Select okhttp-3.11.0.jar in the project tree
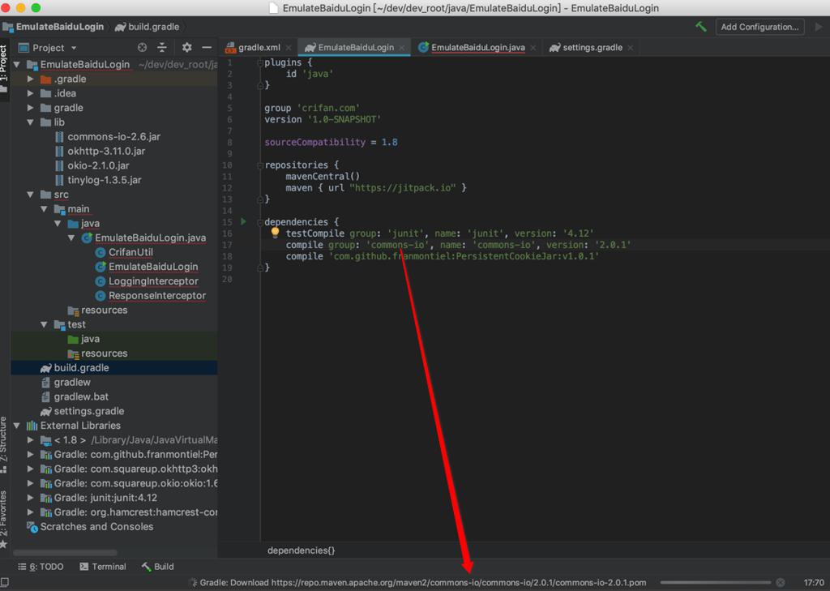The height and width of the screenshot is (591, 830). (106, 152)
